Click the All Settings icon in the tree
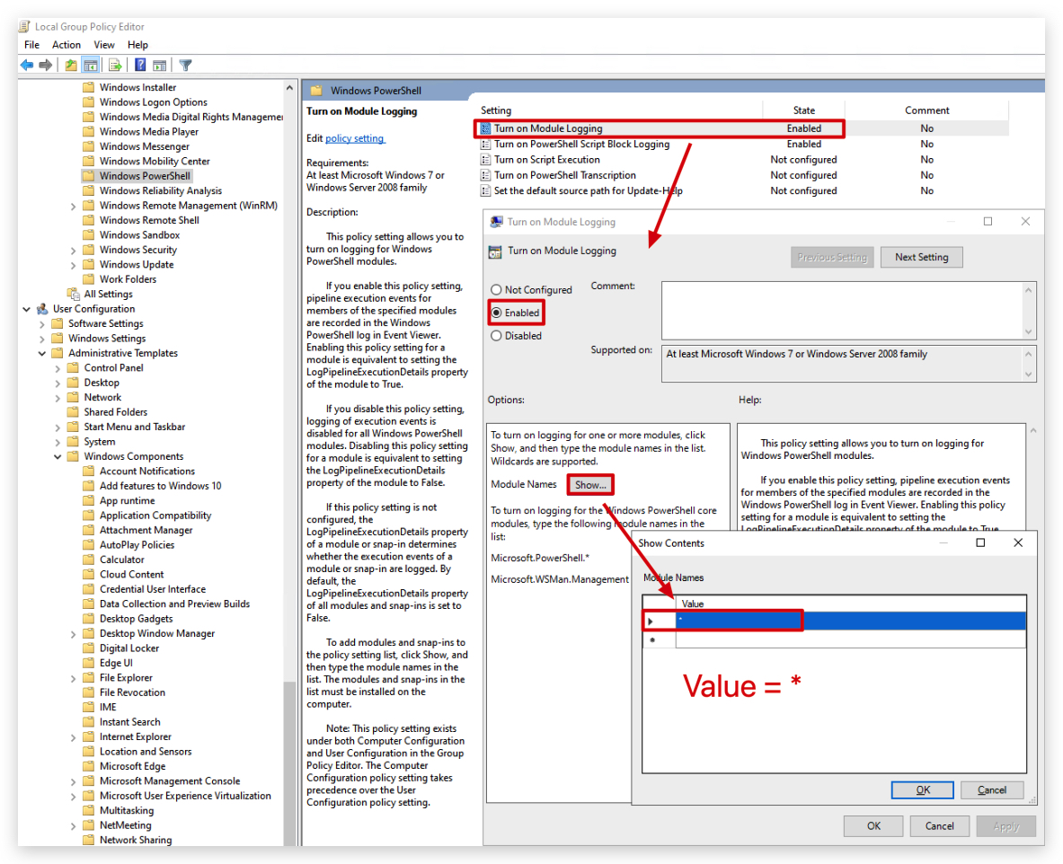Image resolution: width=1063 pixels, height=864 pixels. coord(74,294)
